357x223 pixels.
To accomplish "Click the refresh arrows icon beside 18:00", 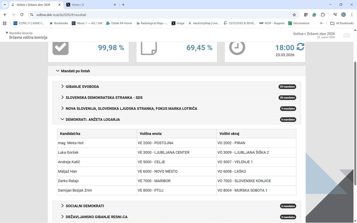I will [300, 47].
